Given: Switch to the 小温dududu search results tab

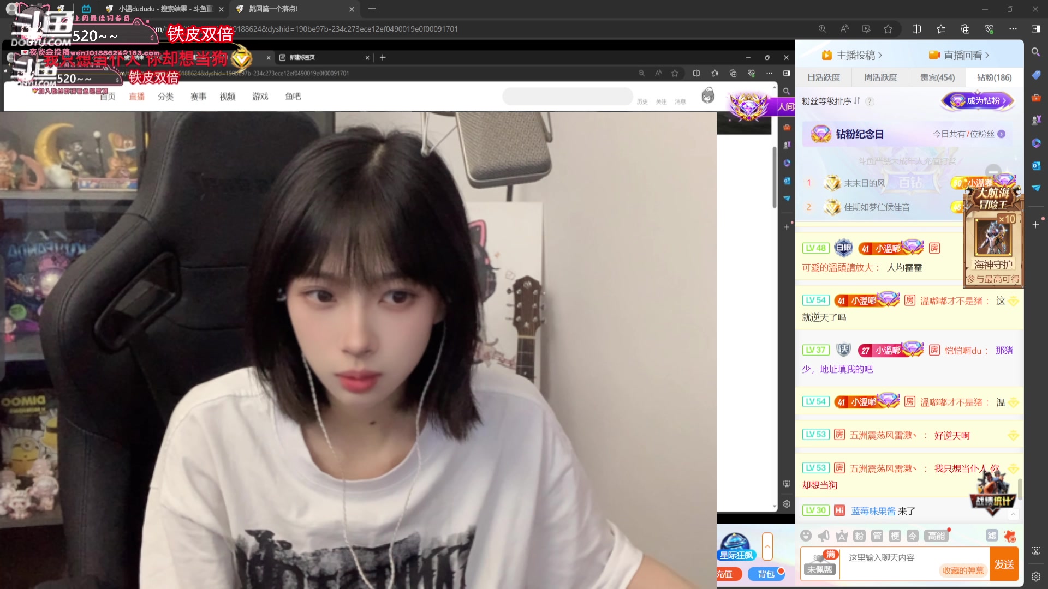Looking at the screenshot, I should click(x=165, y=9).
